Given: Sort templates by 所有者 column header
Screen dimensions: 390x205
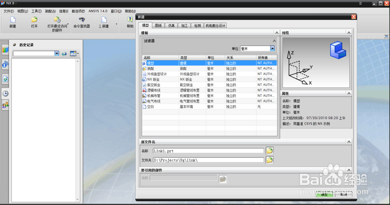Looking at the screenshot, I should (266, 58).
